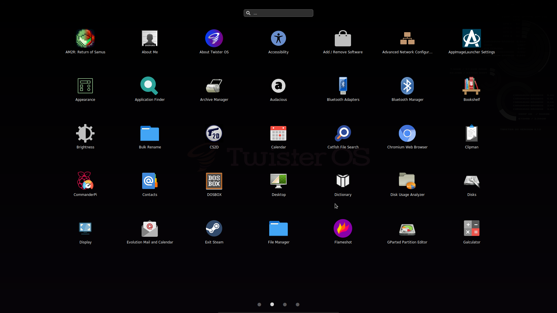The image size is (557, 313).
Task: Switch to the third page dot
Action: tap(285, 305)
